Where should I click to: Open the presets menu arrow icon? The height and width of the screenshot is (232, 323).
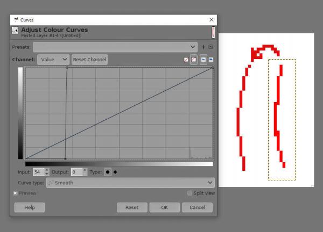[x=210, y=47]
